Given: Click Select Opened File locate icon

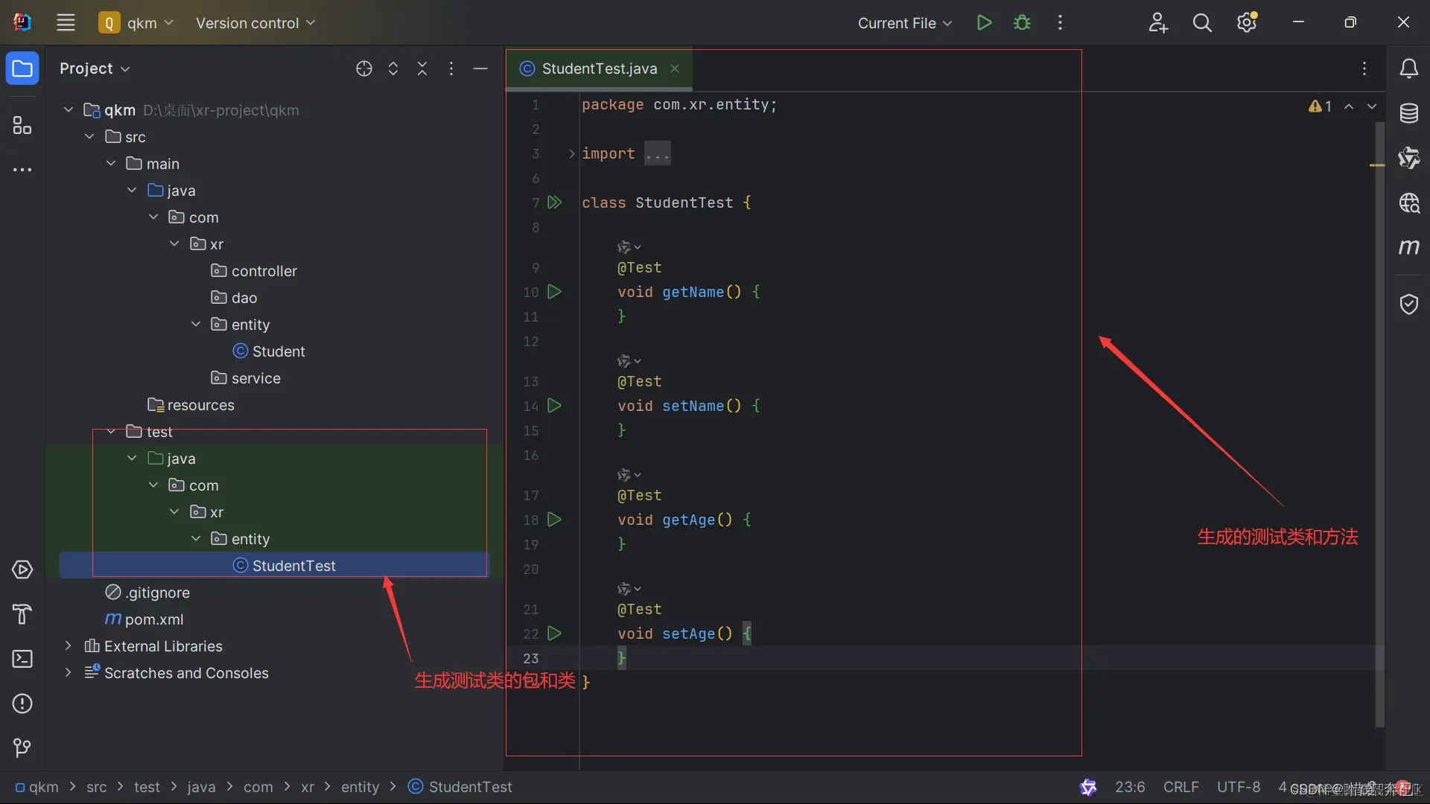Looking at the screenshot, I should coord(363,68).
